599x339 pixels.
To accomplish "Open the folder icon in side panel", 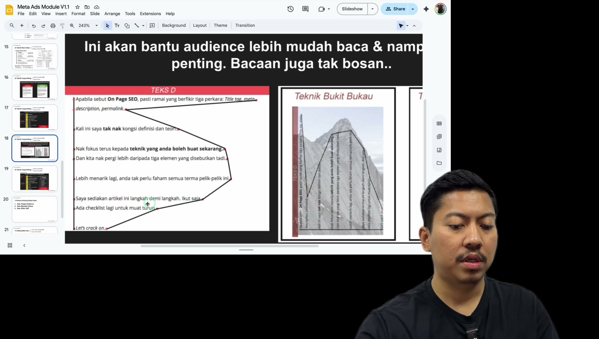I will (x=439, y=163).
